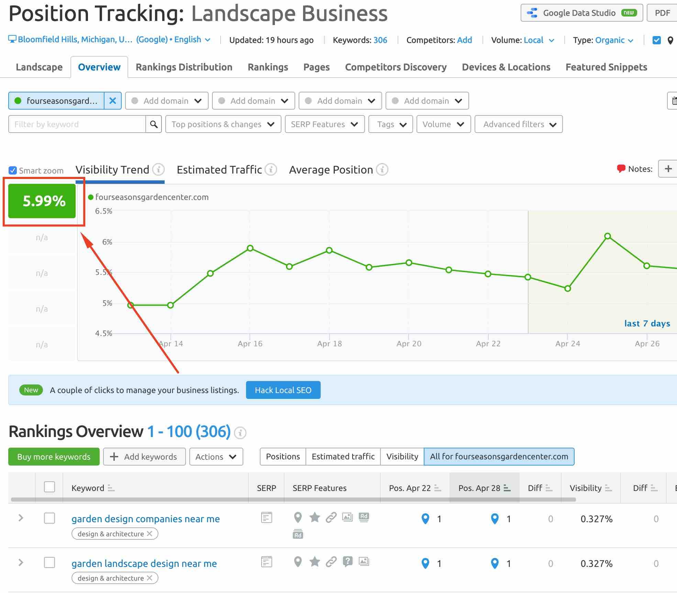
Task: Click the calendar icon at right edge
Action: point(674,101)
